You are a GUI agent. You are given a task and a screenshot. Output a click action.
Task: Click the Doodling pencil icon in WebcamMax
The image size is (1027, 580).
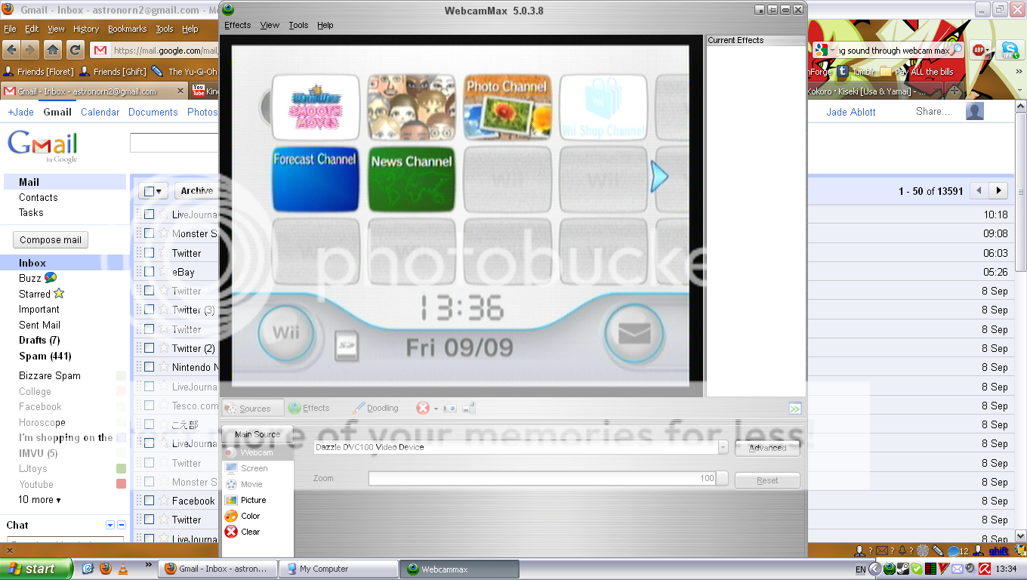[x=359, y=408]
